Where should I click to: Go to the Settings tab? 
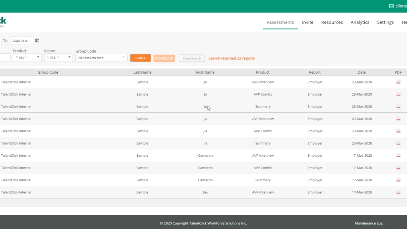click(385, 22)
